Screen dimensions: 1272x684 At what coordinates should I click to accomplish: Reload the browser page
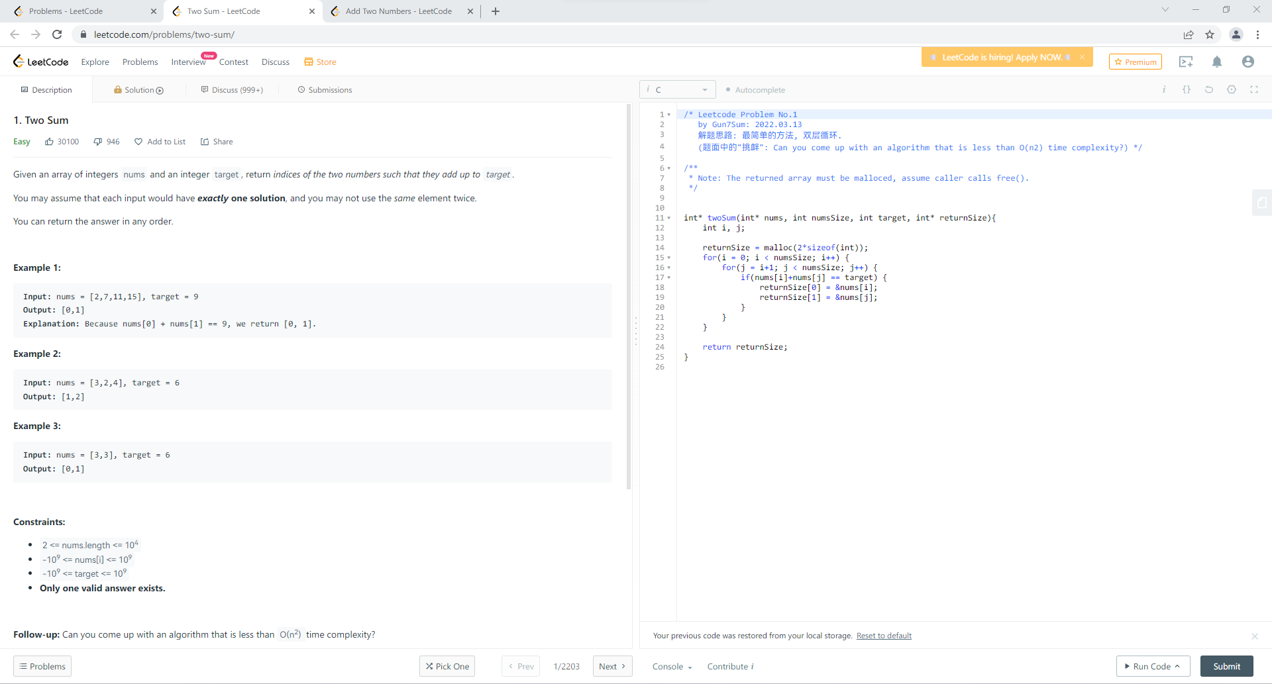(57, 34)
